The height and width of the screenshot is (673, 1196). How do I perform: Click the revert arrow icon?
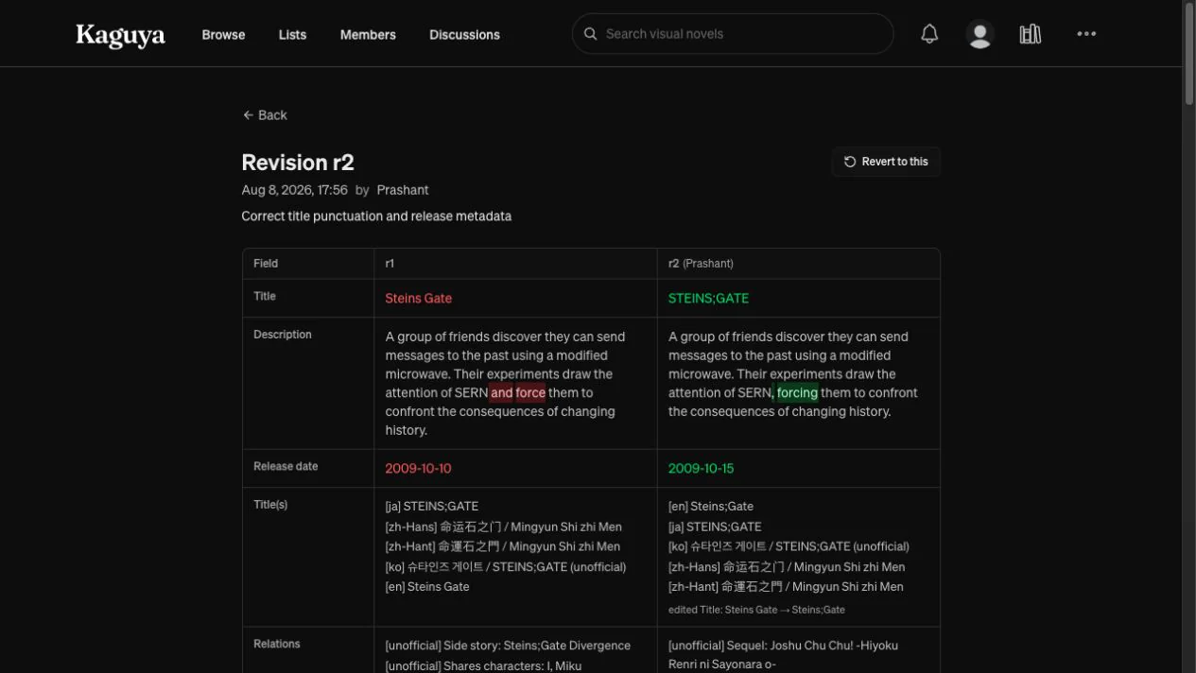point(849,162)
